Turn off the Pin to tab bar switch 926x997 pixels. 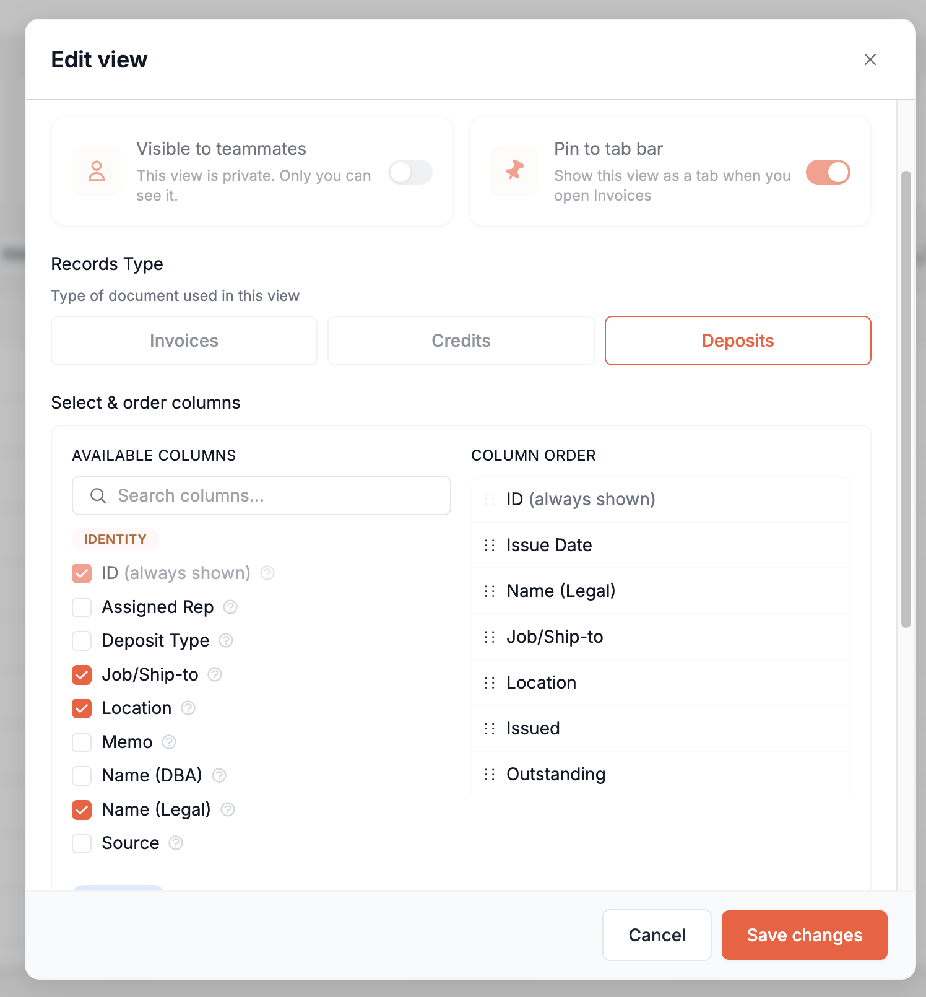point(828,172)
